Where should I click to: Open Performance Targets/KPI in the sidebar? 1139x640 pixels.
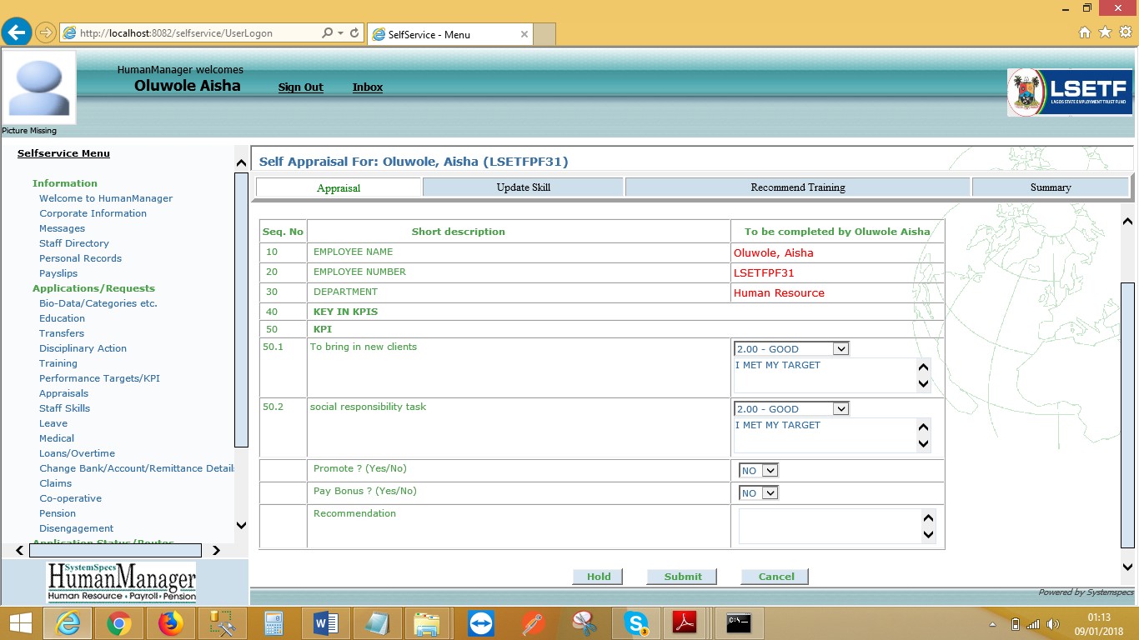[99, 378]
